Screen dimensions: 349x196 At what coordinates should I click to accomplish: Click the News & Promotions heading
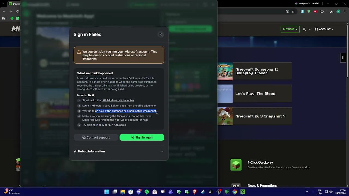tap(263, 186)
